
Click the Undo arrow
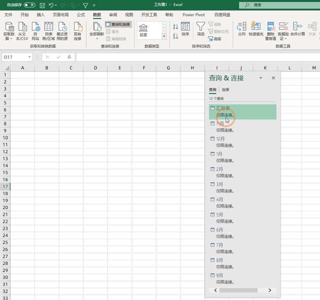[51, 5]
